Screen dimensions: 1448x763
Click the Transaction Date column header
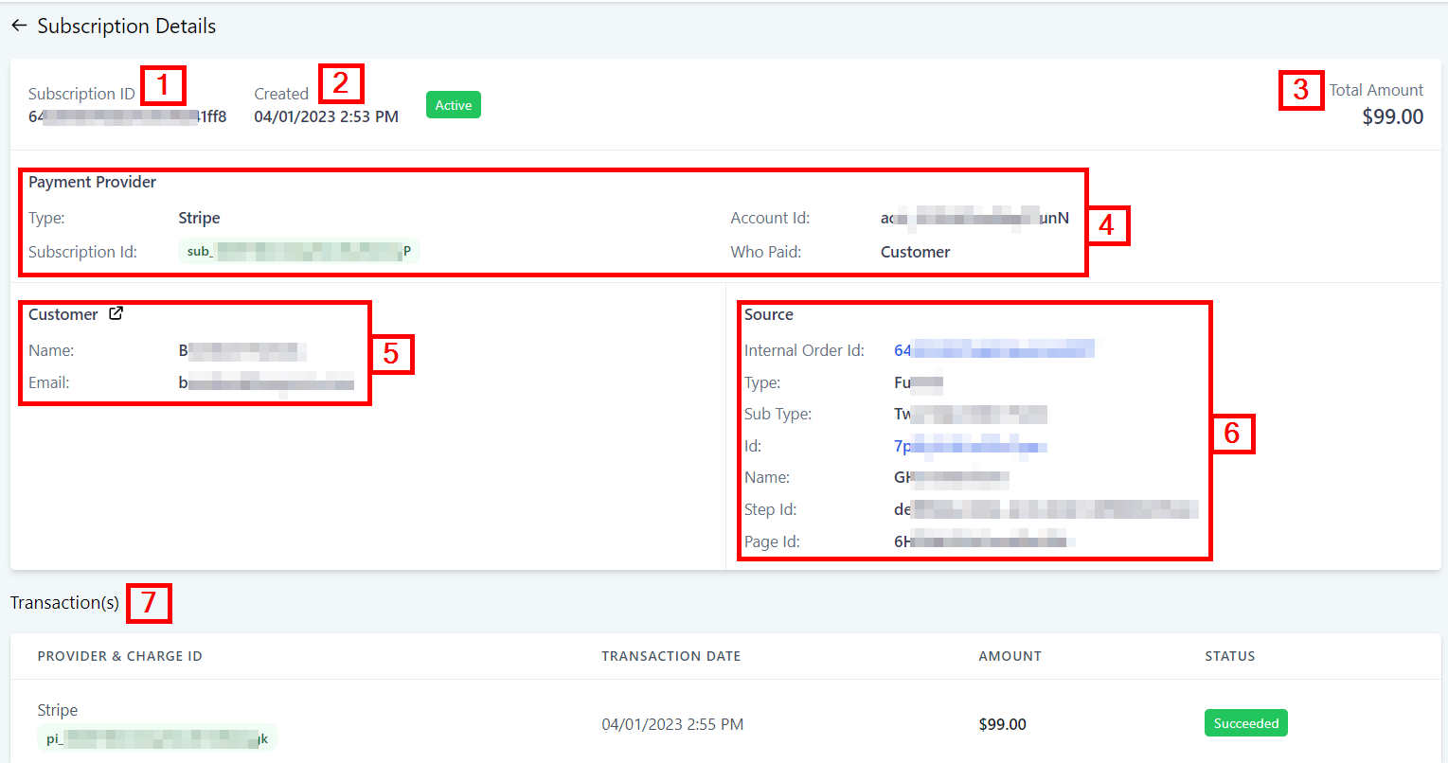(x=670, y=656)
